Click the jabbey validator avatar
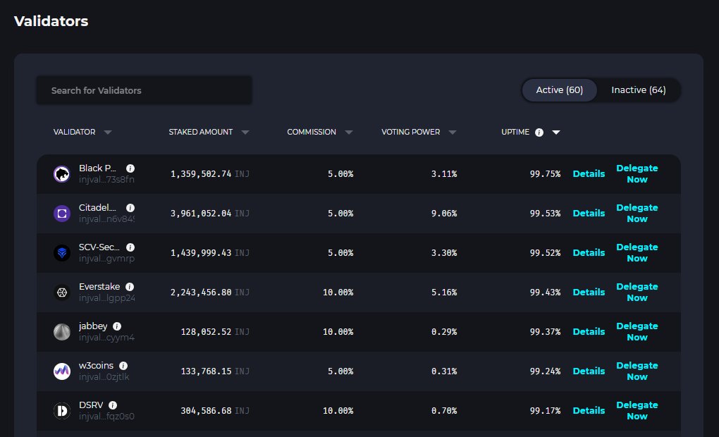 [62, 331]
